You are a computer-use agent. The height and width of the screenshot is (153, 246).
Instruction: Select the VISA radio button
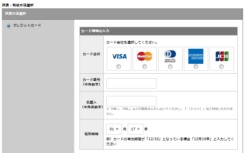pyautogui.click(x=119, y=66)
